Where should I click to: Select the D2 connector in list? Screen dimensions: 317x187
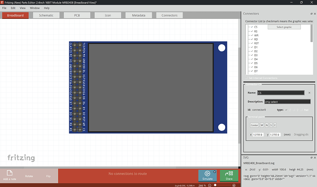pos(256,51)
